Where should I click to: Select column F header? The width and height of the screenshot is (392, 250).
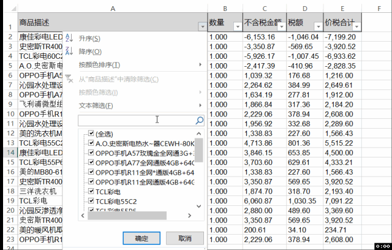point(379,9)
